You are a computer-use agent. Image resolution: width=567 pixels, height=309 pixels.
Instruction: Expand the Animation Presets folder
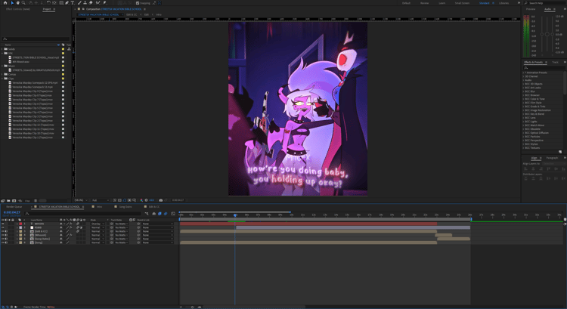pyautogui.click(x=523, y=73)
